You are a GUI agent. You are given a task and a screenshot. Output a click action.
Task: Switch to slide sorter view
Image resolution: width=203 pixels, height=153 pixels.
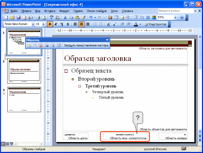[x=8, y=144]
